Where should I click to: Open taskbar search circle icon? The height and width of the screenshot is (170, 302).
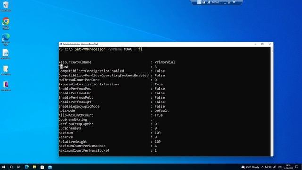point(11,167)
